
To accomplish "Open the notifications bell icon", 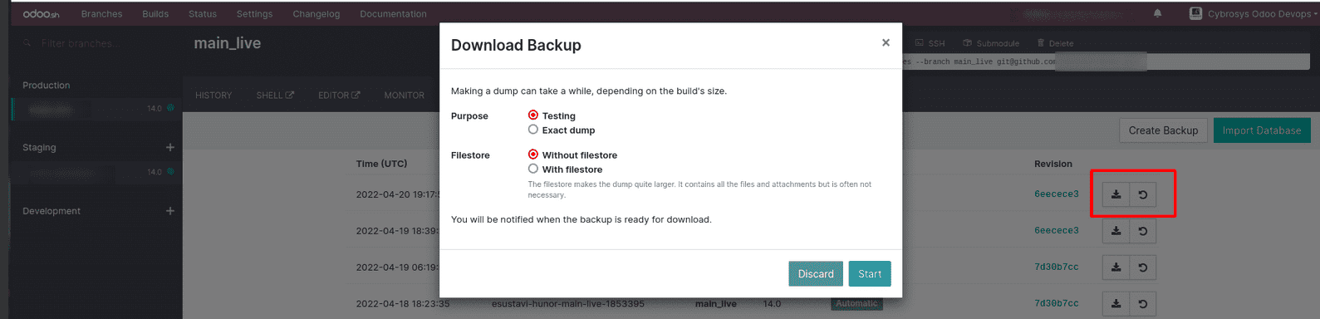I will tap(1157, 13).
